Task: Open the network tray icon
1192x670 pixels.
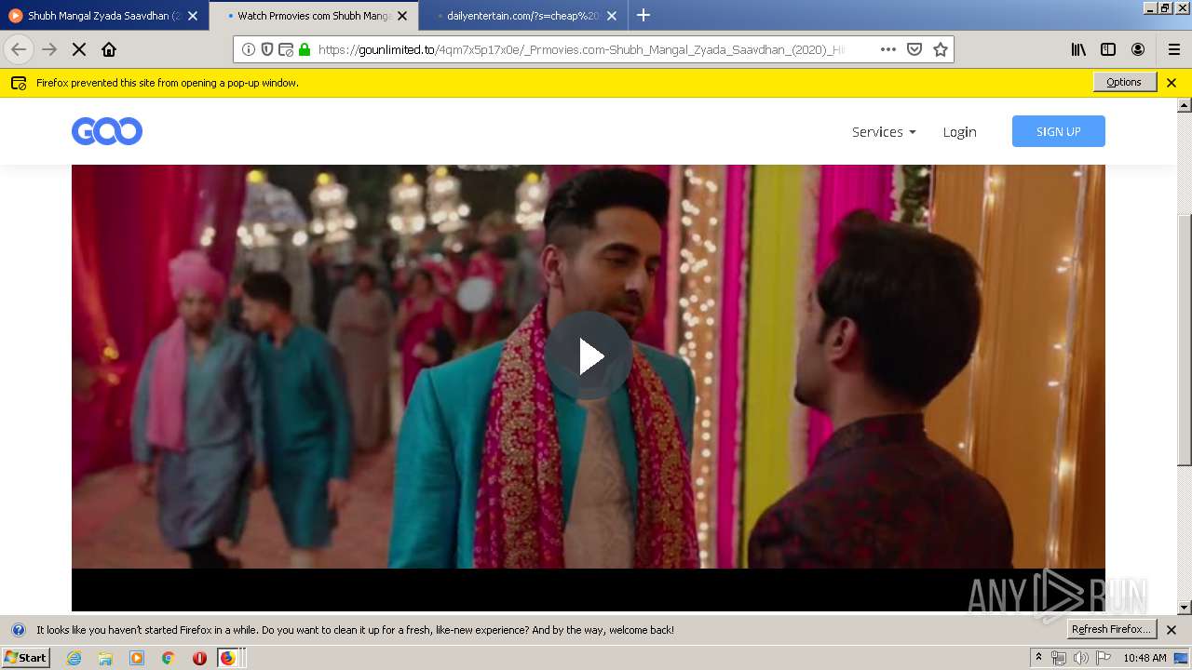Action: (x=1059, y=658)
